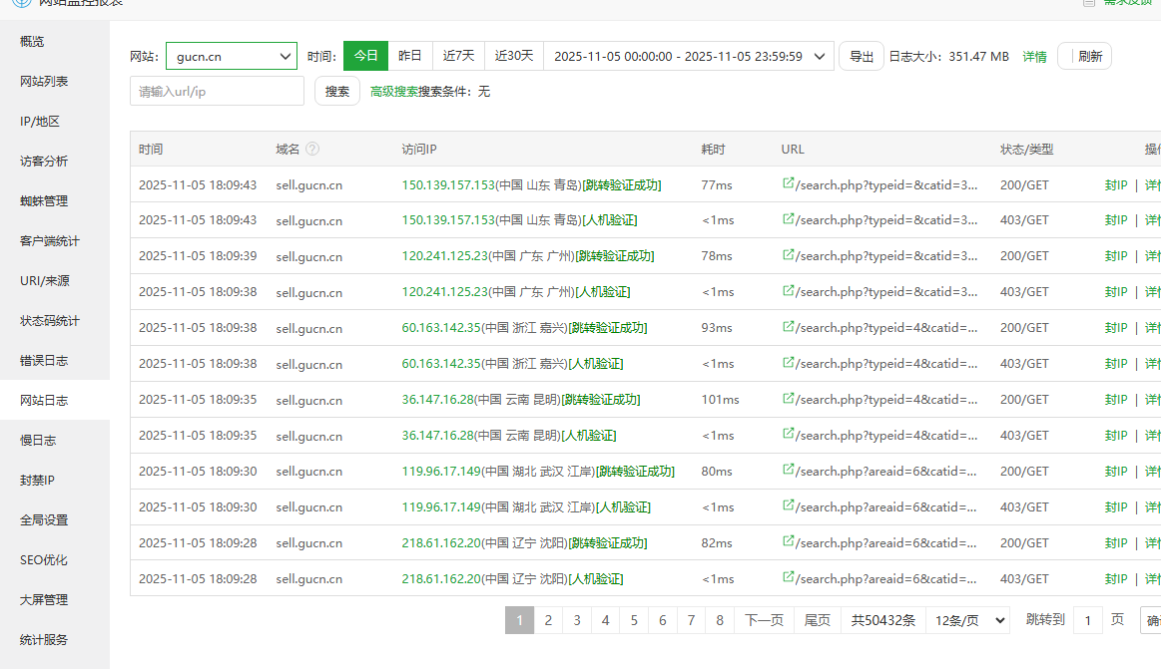Select the 近30天 time range

(514, 57)
